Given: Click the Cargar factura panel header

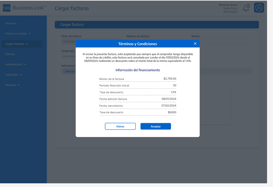Looking at the screenshot, I should 156,25.
